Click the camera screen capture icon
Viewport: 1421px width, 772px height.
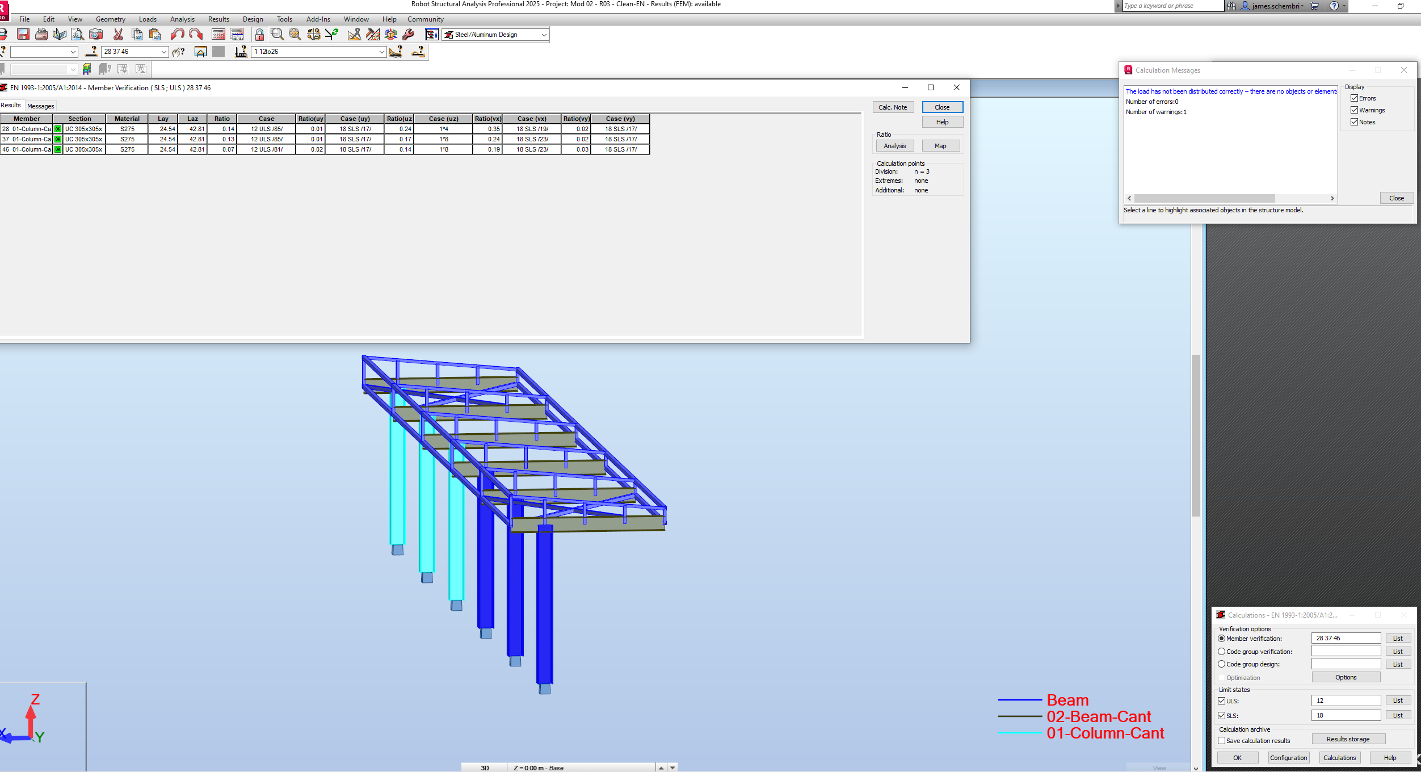[x=96, y=35]
